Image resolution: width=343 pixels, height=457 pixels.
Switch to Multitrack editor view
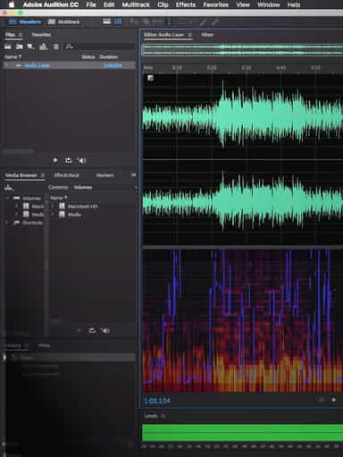point(64,21)
